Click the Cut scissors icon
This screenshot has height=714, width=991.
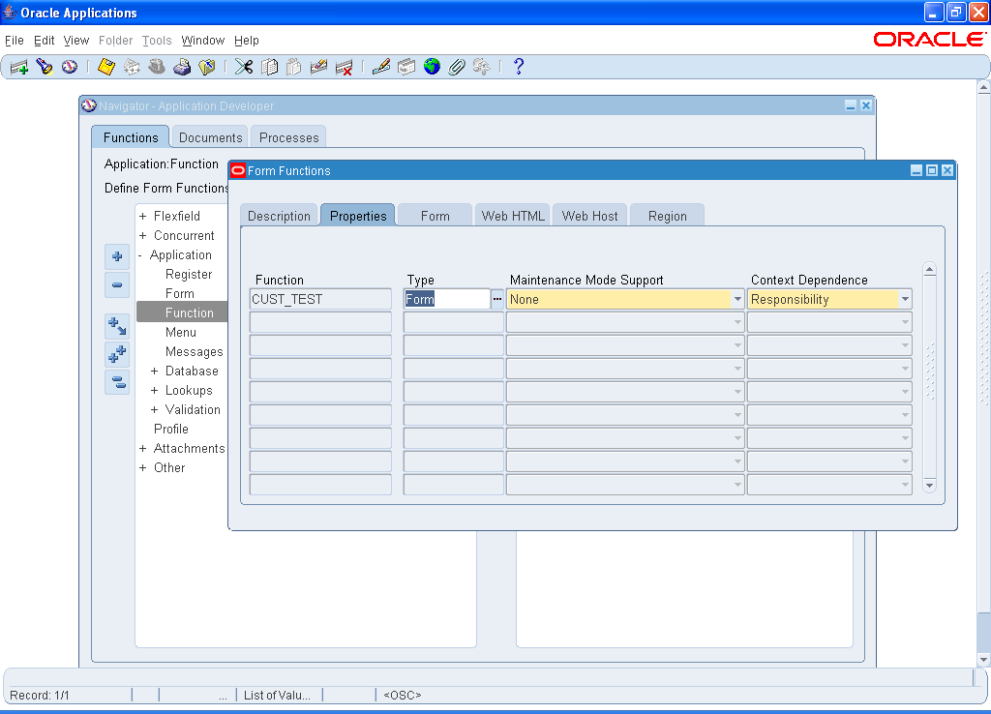pos(244,67)
